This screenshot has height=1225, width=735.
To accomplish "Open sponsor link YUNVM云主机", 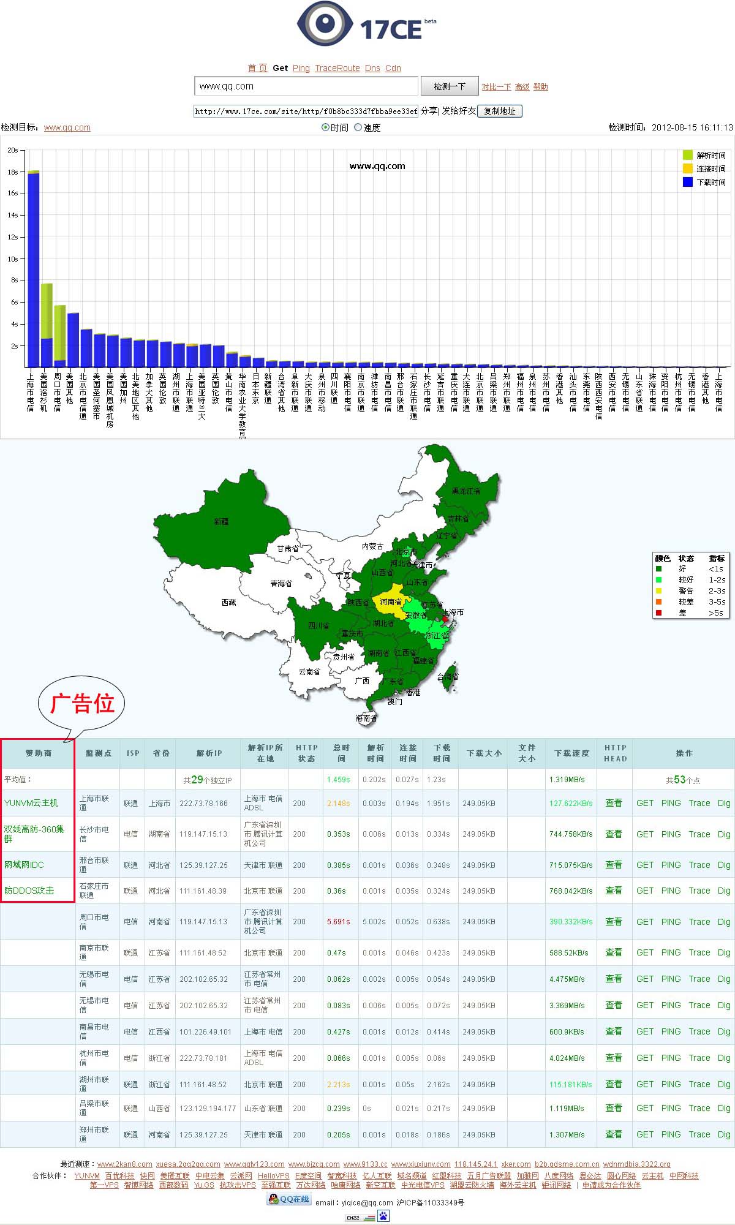I will 31,803.
